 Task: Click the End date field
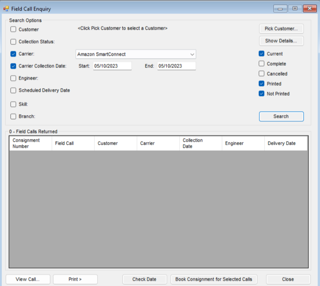(x=176, y=66)
